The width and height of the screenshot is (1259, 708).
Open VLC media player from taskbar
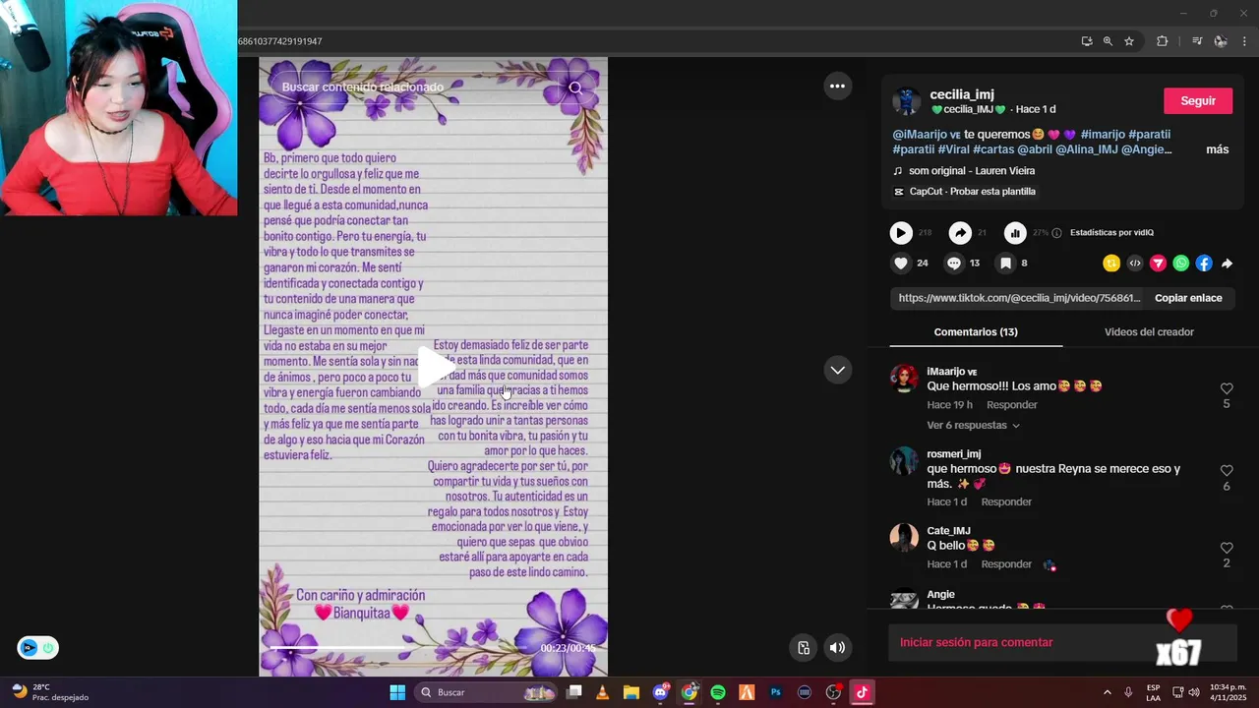[x=602, y=692]
